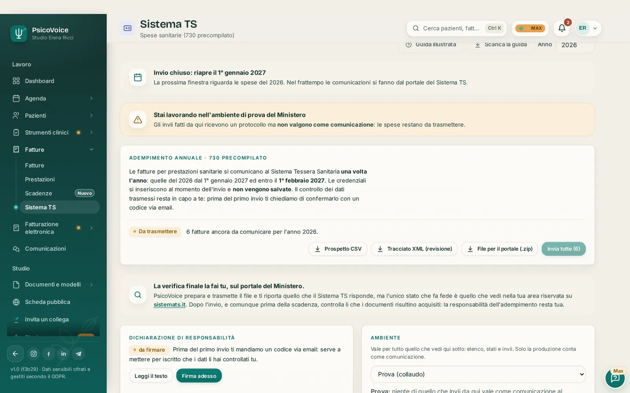630x393 pixels.
Task: Click the Instagram icon in sidebar footer
Action: coord(34,354)
